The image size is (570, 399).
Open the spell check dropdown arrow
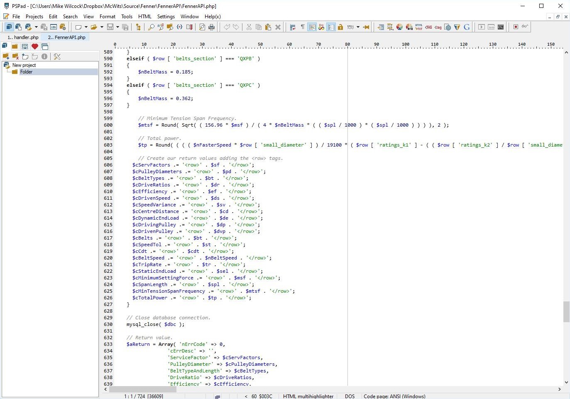click(358, 27)
